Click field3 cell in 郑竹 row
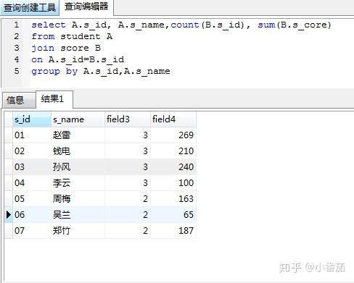The image size is (354, 283). (128, 231)
